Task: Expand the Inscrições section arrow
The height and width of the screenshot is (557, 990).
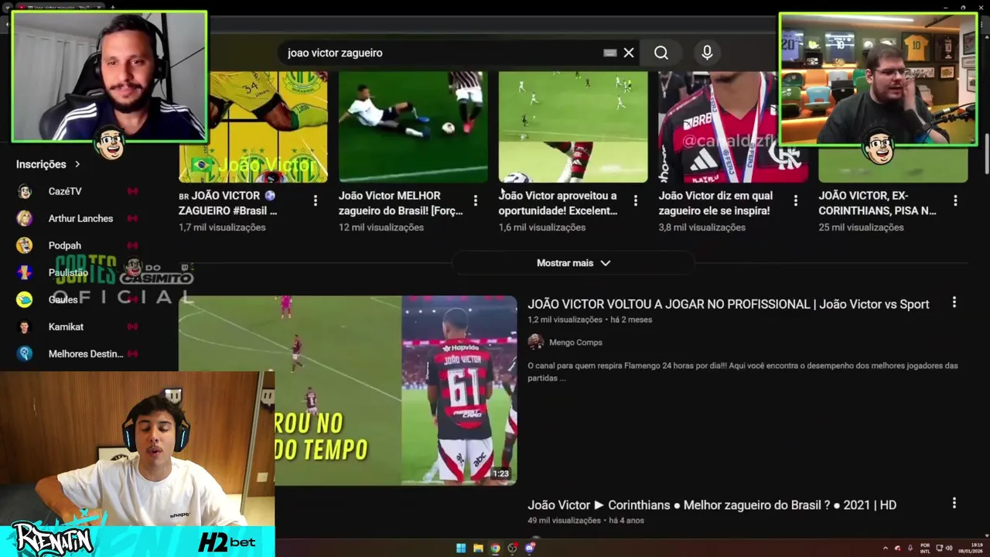Action: coord(77,164)
